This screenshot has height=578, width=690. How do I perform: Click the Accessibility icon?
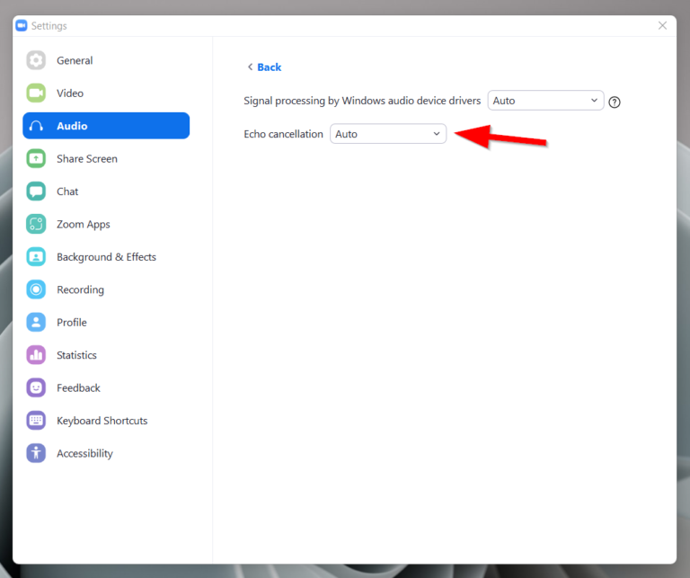click(x=36, y=453)
